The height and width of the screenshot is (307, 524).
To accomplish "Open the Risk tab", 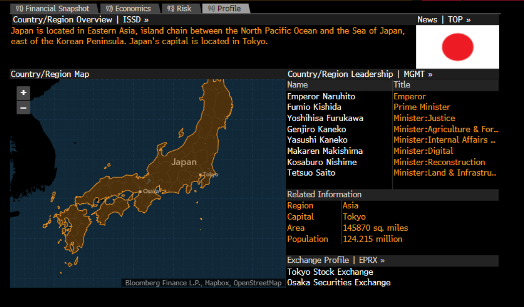I will (x=180, y=8).
